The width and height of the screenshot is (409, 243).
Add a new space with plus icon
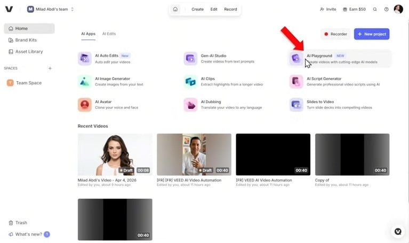[50, 68]
